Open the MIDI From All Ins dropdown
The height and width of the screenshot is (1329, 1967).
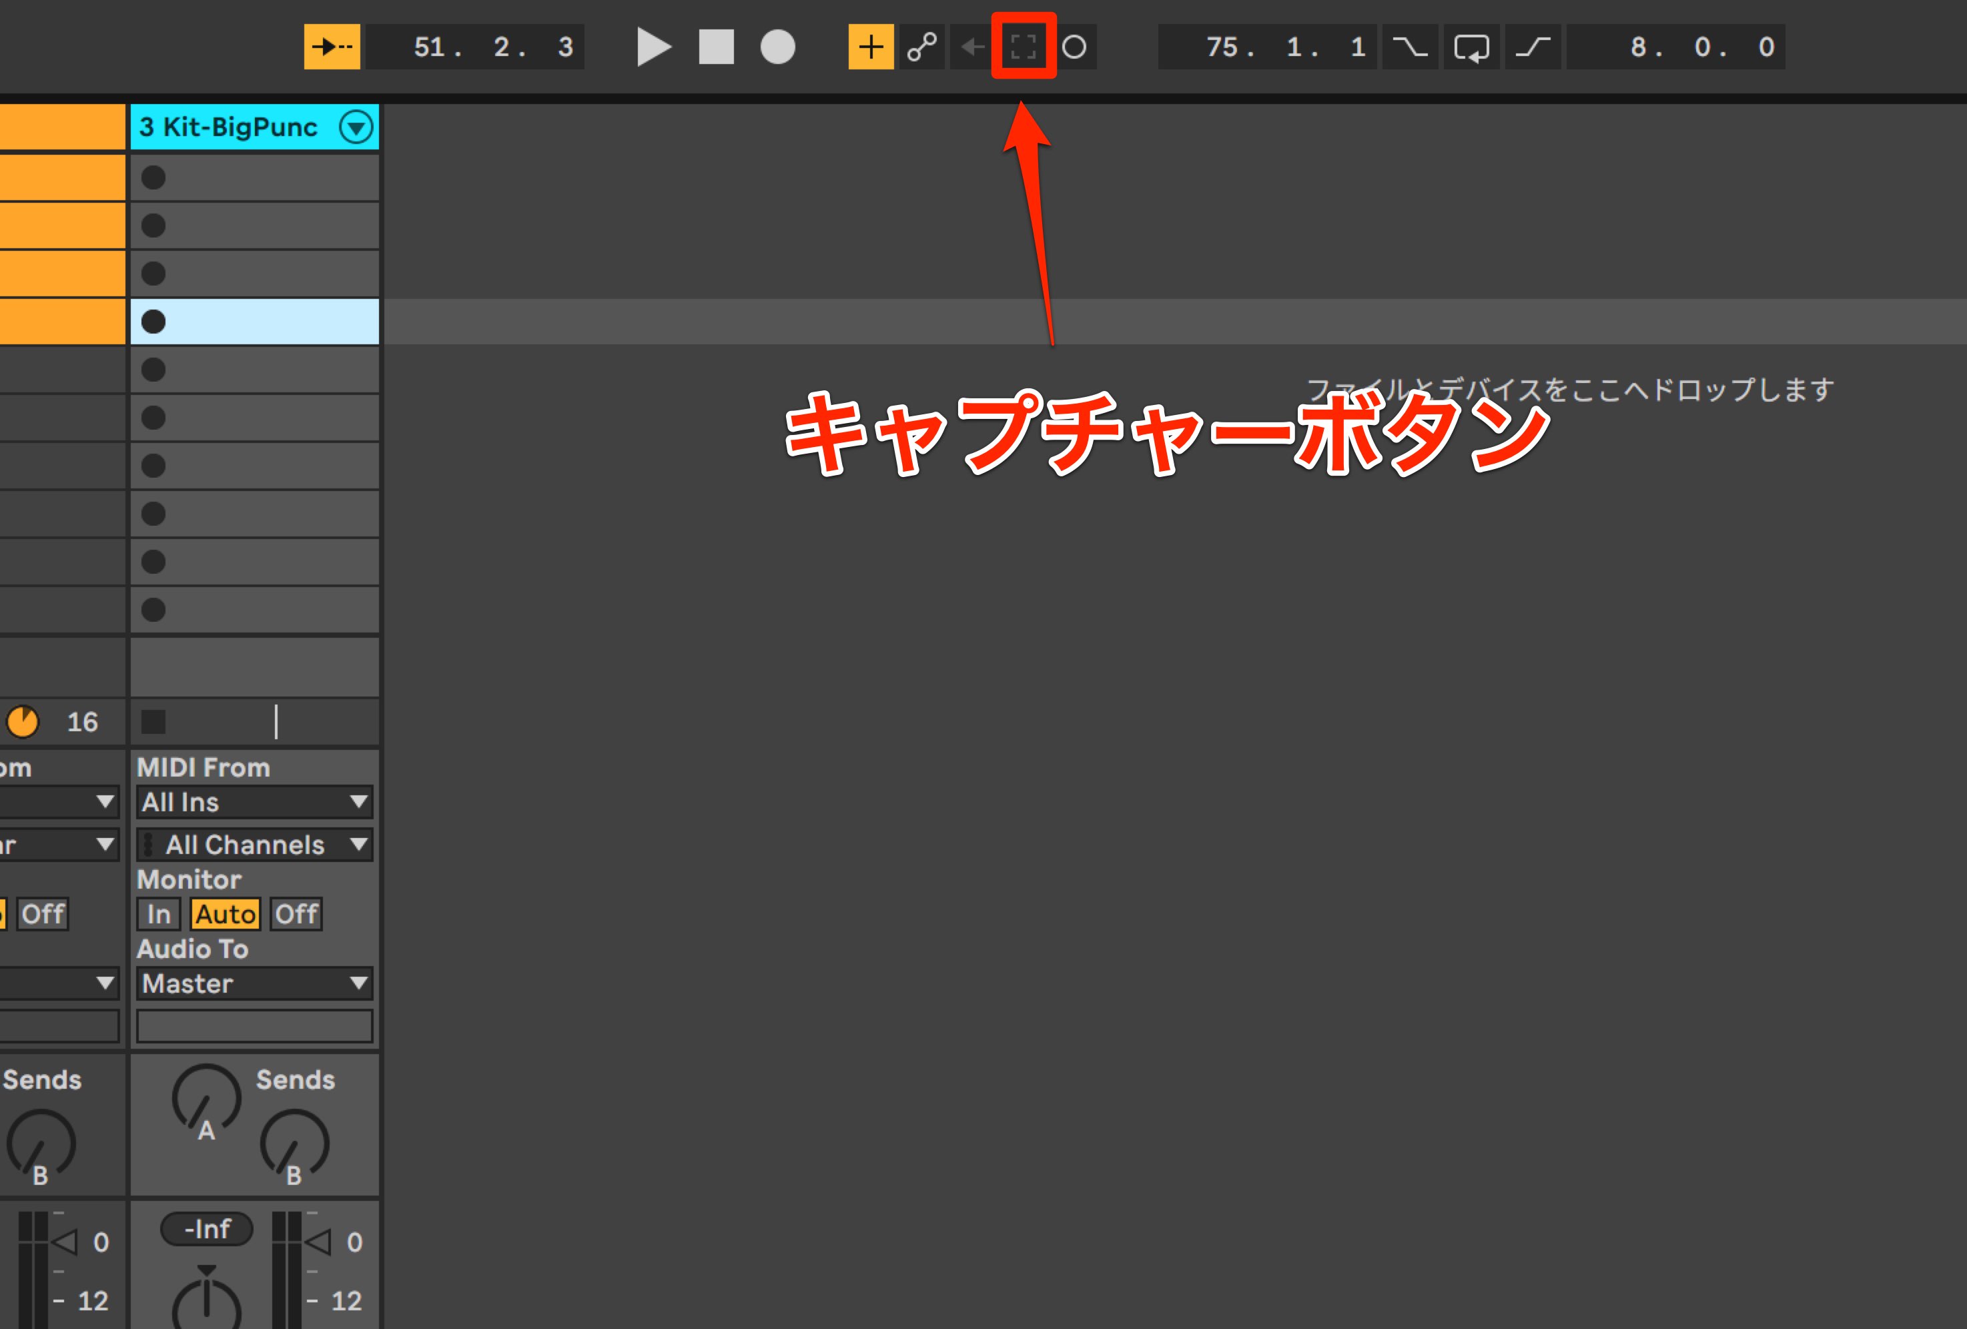point(254,802)
